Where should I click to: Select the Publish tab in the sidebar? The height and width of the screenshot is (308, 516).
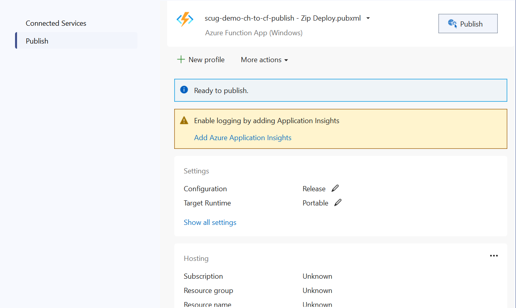point(37,41)
